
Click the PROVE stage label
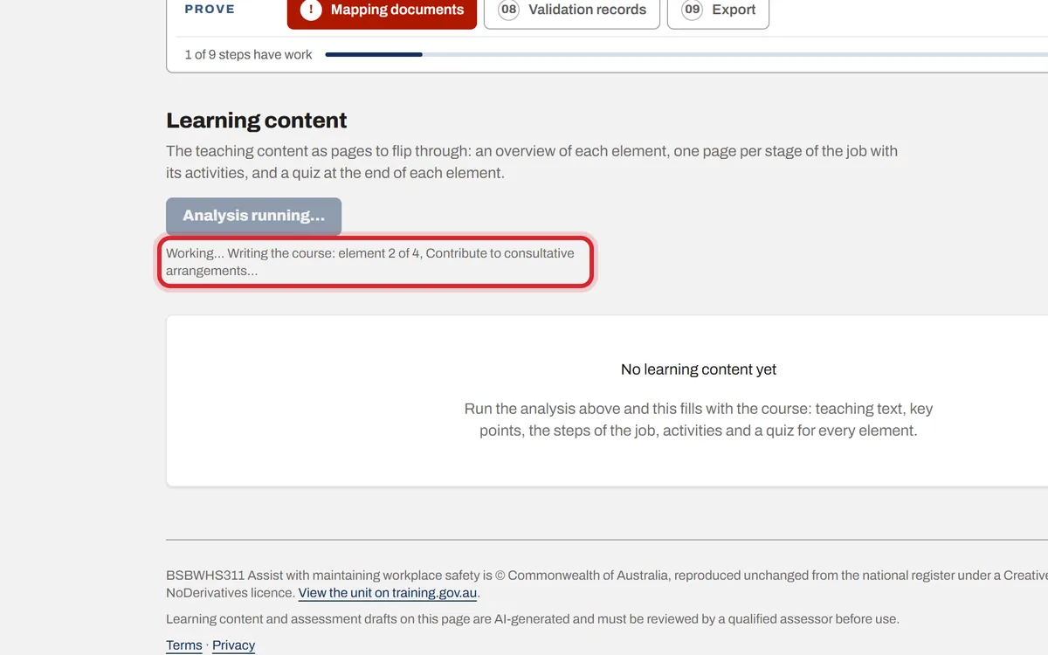(x=210, y=9)
